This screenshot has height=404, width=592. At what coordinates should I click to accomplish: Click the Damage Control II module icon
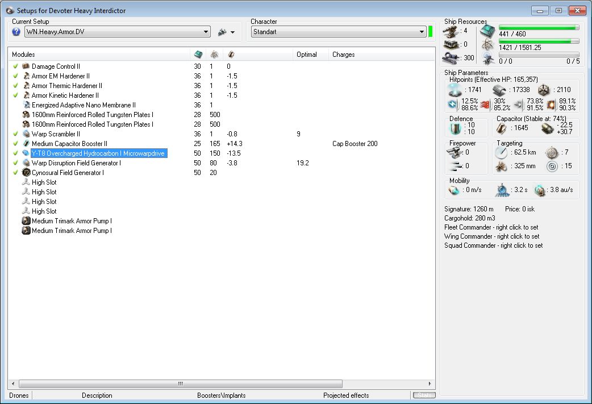point(26,66)
